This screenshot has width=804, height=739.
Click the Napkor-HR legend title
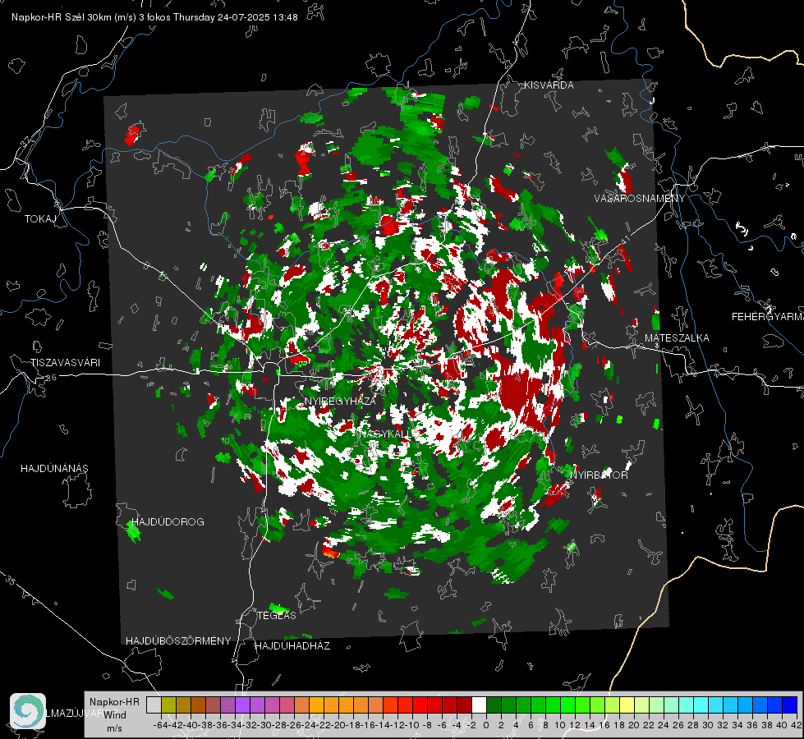[114, 702]
